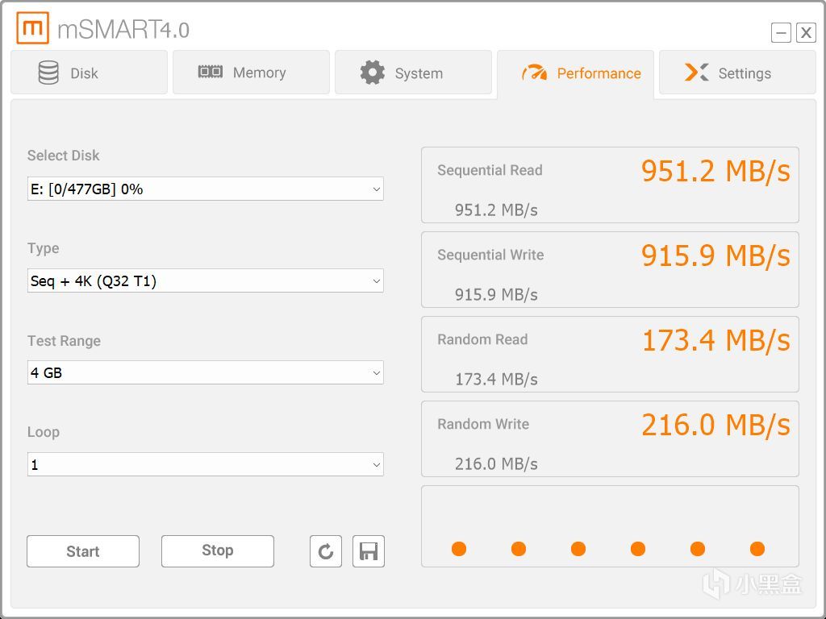Click the Sequential Read 951.2 MB/s result
The image size is (826, 619).
pos(715,171)
